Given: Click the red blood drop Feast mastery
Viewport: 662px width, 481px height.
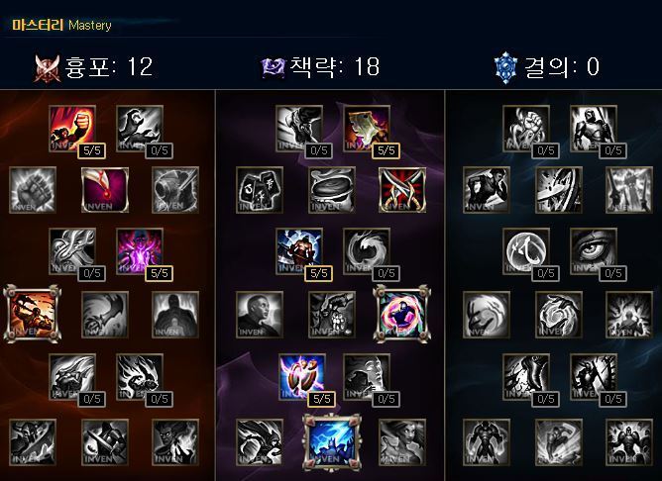Looking at the screenshot, I should click(105, 190).
